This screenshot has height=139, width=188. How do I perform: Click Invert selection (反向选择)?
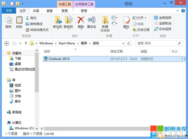(x=163, y=29)
